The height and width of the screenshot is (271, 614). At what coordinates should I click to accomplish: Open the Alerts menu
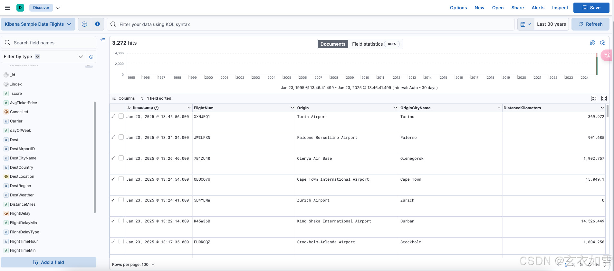pos(538,8)
